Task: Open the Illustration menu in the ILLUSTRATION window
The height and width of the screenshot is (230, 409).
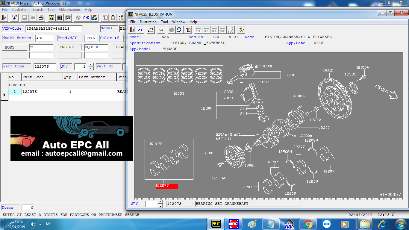Action: [x=148, y=22]
